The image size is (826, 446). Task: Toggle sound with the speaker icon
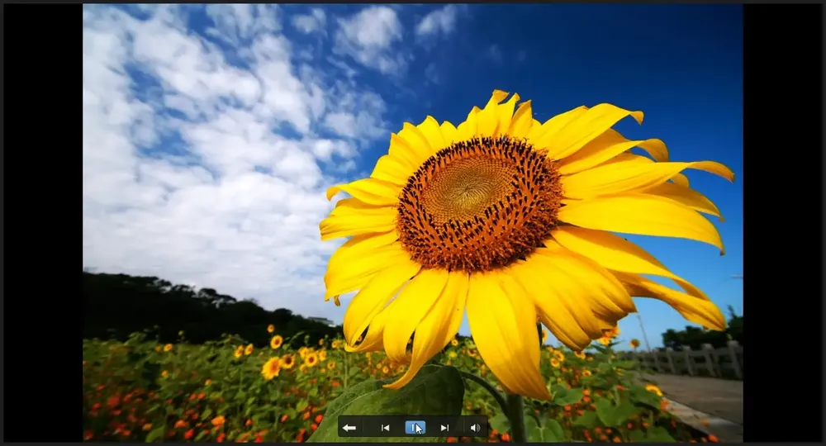475,428
